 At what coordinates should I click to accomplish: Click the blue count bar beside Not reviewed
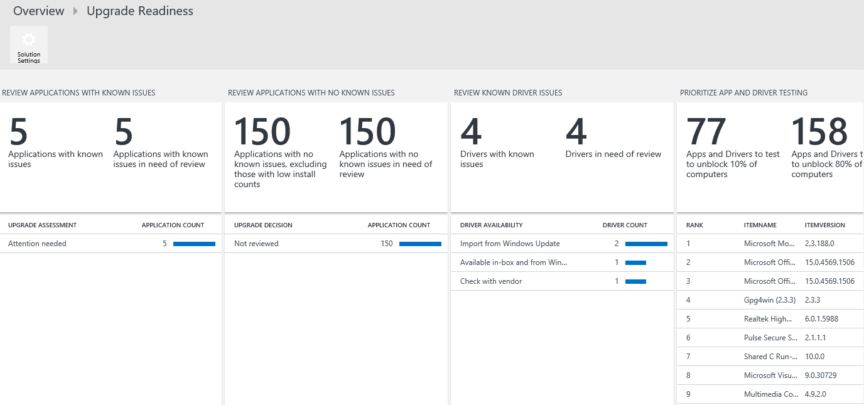pos(420,244)
